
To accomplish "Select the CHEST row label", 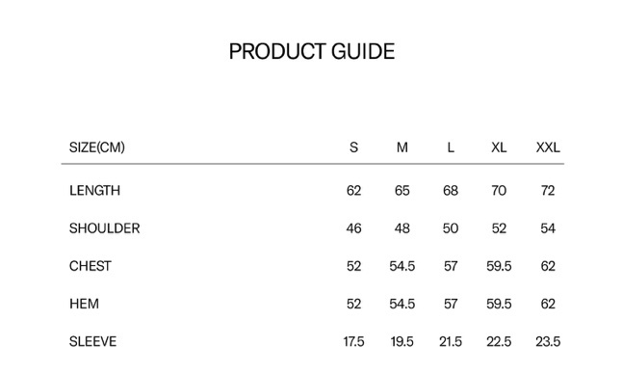I will point(91,266).
